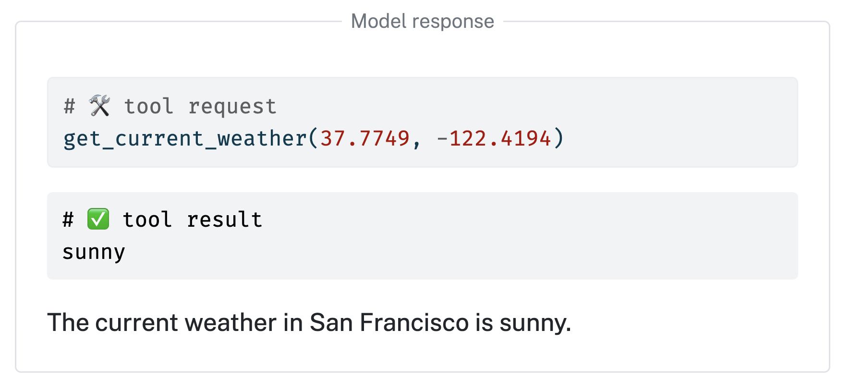Screen dimensions: 850x391
Task: Click the hash symbol before tool result
Action: pyautogui.click(x=68, y=220)
